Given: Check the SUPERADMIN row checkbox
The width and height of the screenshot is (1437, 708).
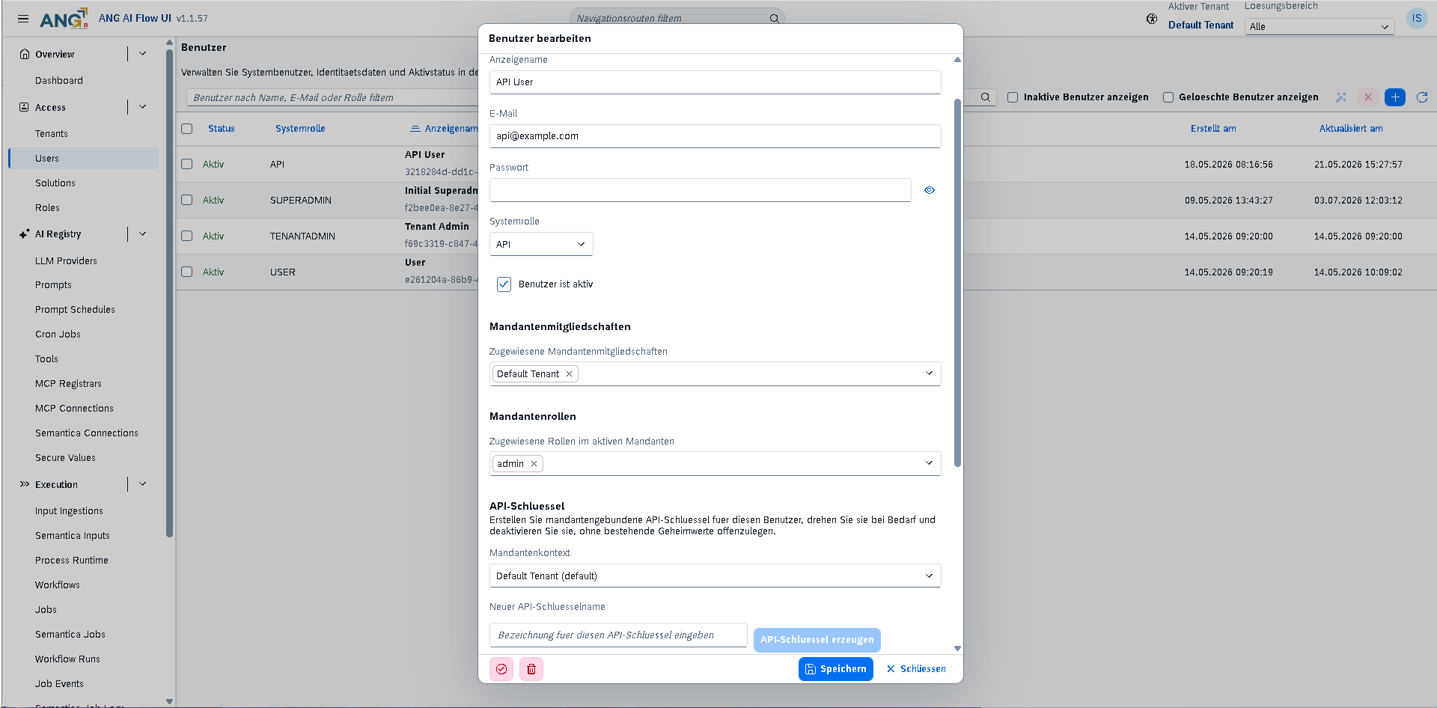Looking at the screenshot, I should pyautogui.click(x=187, y=201).
